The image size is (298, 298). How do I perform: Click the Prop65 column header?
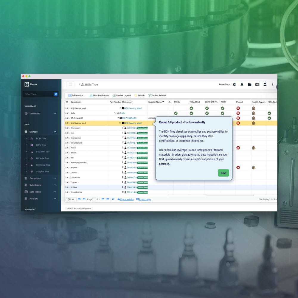click(x=240, y=102)
